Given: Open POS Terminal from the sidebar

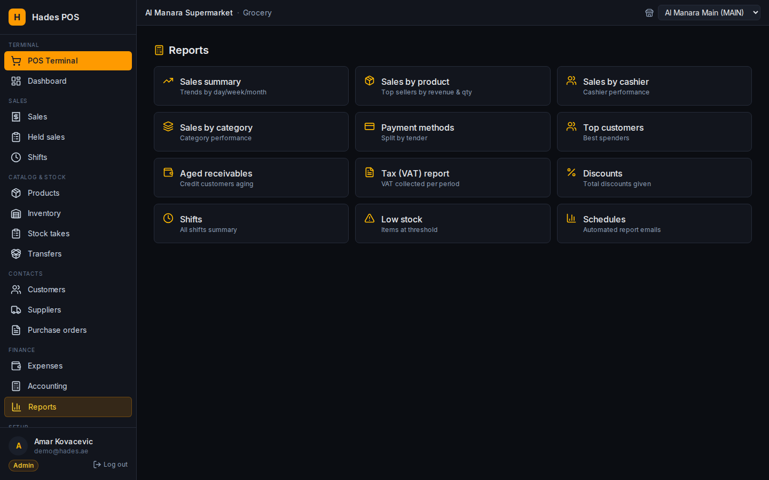Looking at the screenshot, I should [68, 61].
